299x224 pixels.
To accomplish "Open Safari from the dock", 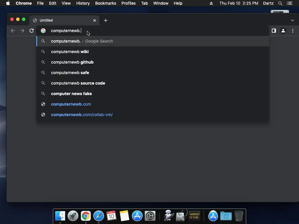I will (99, 216).
